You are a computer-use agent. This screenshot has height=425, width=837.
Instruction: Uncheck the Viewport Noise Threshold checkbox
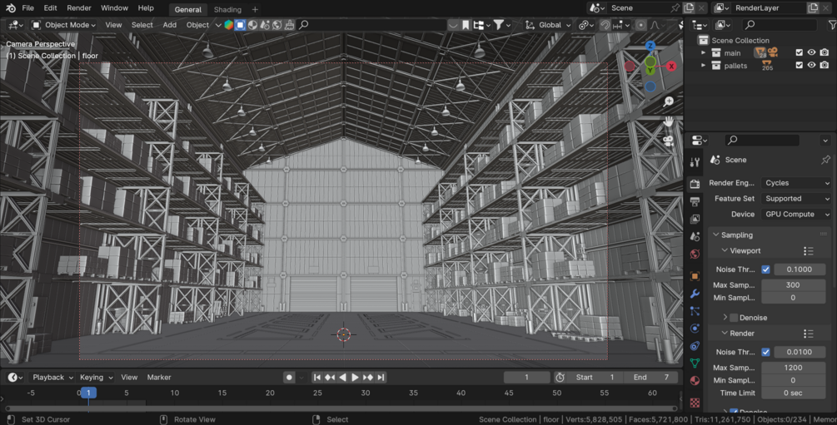click(x=765, y=269)
